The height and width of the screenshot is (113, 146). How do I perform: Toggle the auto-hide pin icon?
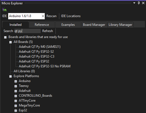(x=139, y=3)
